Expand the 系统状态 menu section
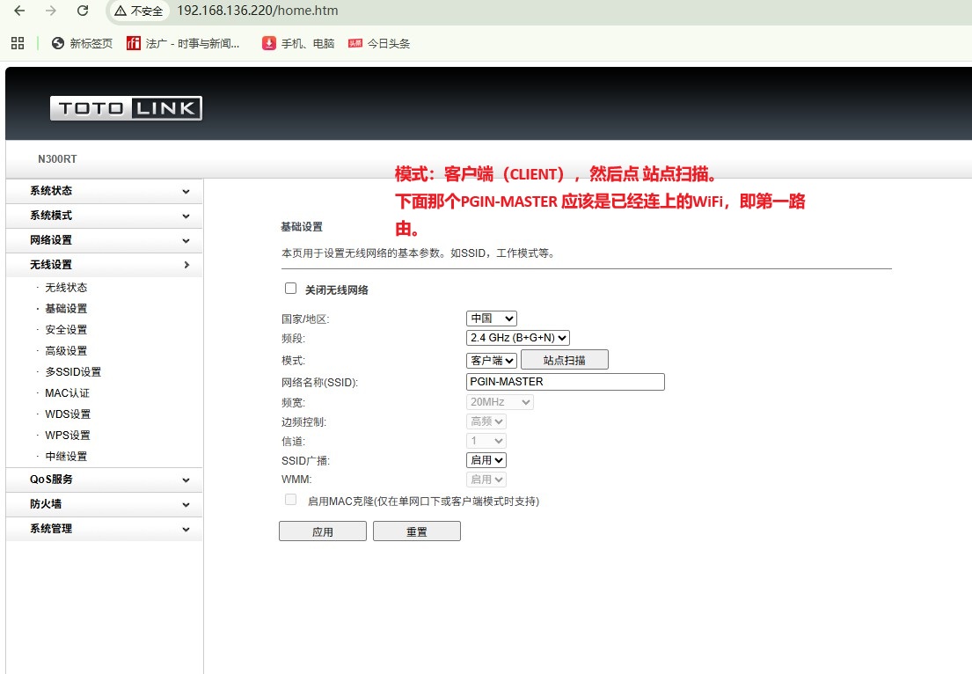Image resolution: width=972 pixels, height=674 pixels. tap(104, 191)
